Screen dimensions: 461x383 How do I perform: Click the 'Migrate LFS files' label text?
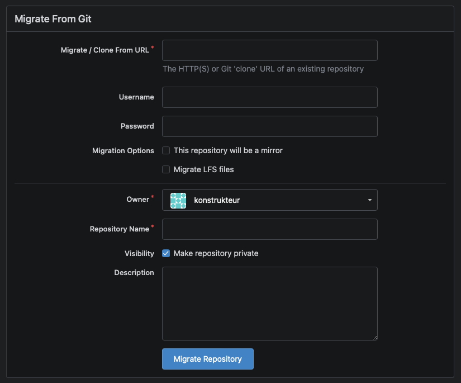(x=203, y=169)
